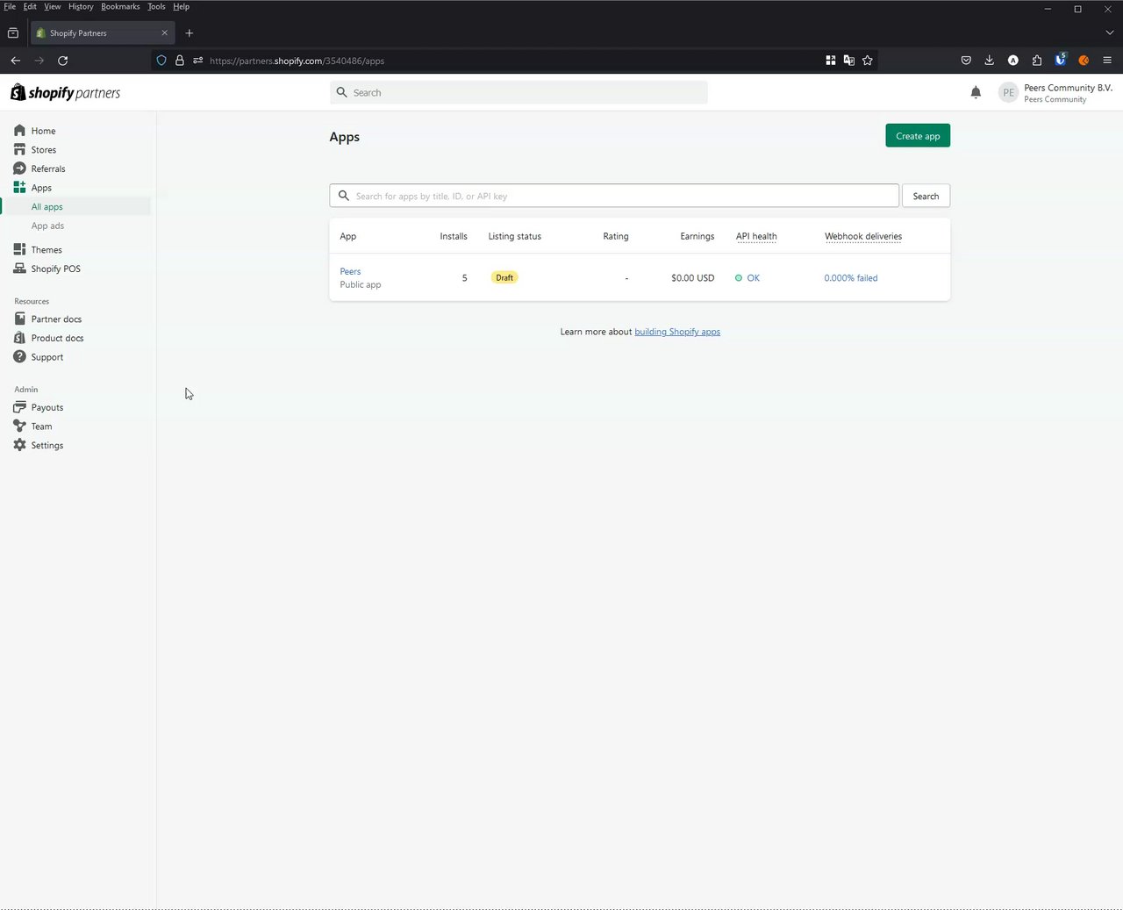Click the 0.000% failed webhook link
This screenshot has height=910, width=1123.
pyautogui.click(x=850, y=278)
